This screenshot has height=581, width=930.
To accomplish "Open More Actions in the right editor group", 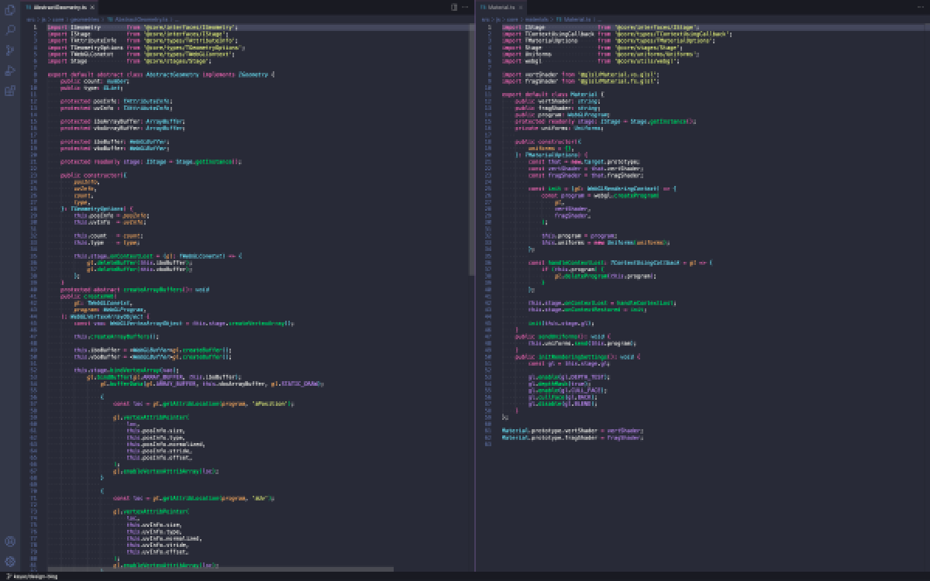I will pos(922,6).
